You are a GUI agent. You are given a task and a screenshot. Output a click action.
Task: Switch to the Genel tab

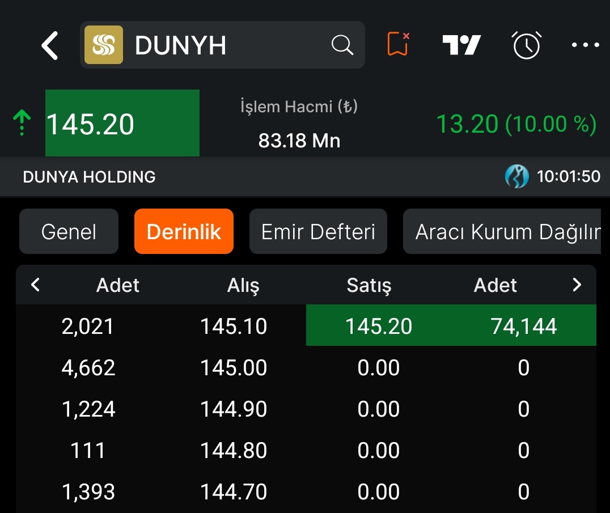69,231
